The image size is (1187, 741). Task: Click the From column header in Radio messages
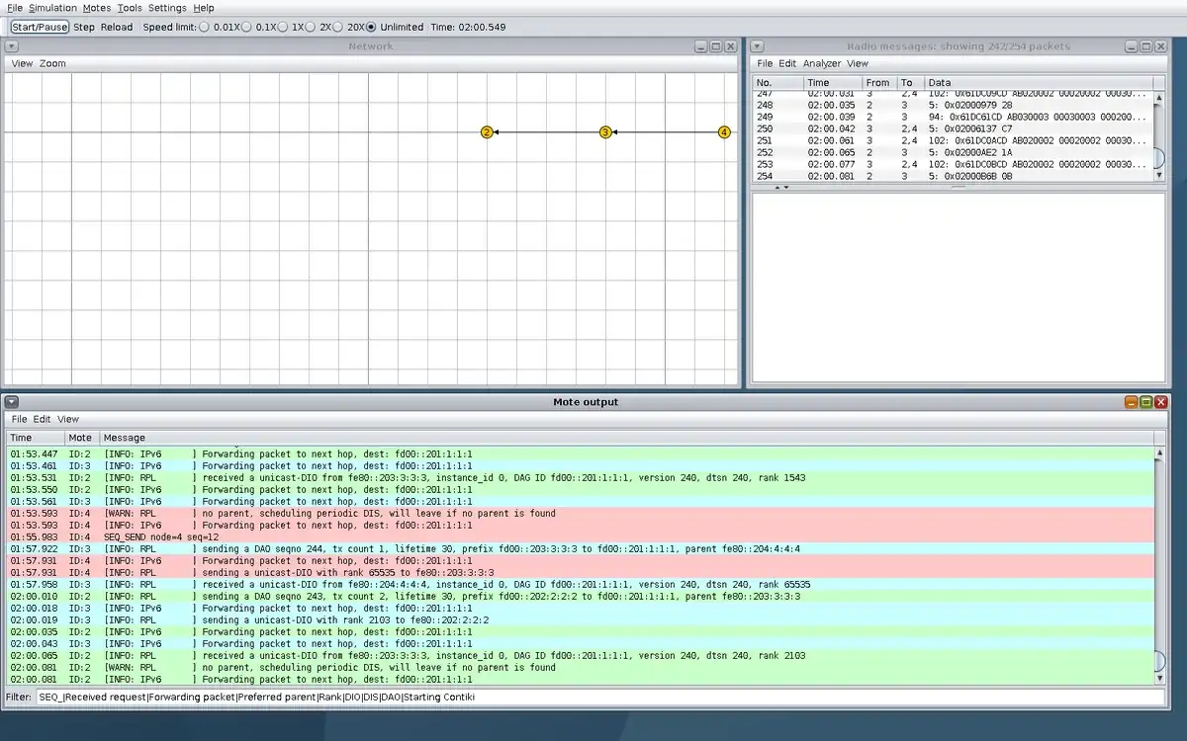click(x=879, y=83)
